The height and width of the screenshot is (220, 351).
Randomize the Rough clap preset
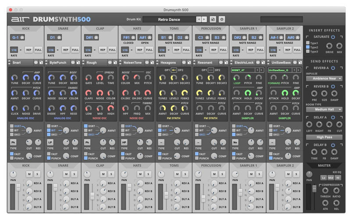click(x=110, y=62)
